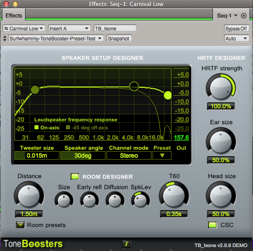Toggle the CSC button
253x251 pixels.
click(212, 225)
